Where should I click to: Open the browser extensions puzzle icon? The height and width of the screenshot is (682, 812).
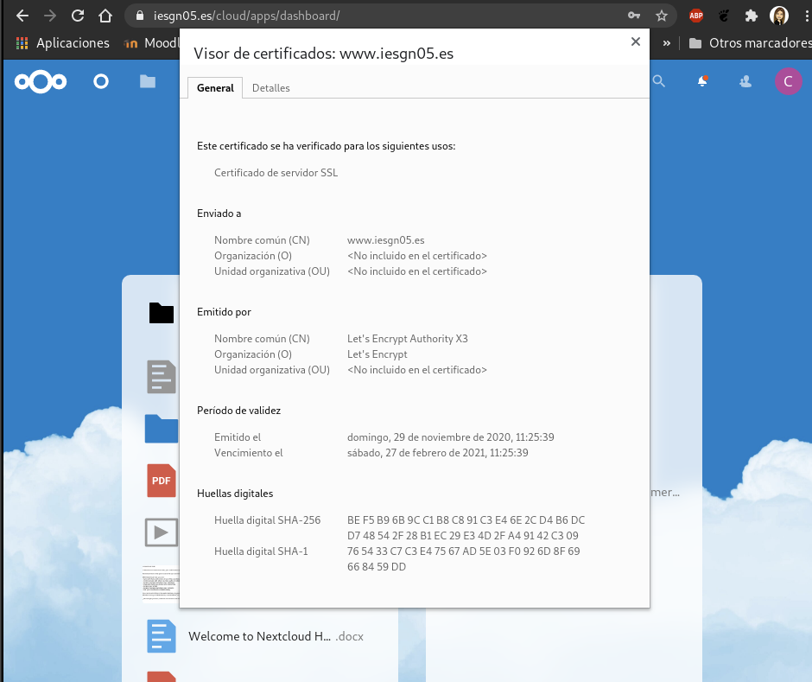(752, 16)
